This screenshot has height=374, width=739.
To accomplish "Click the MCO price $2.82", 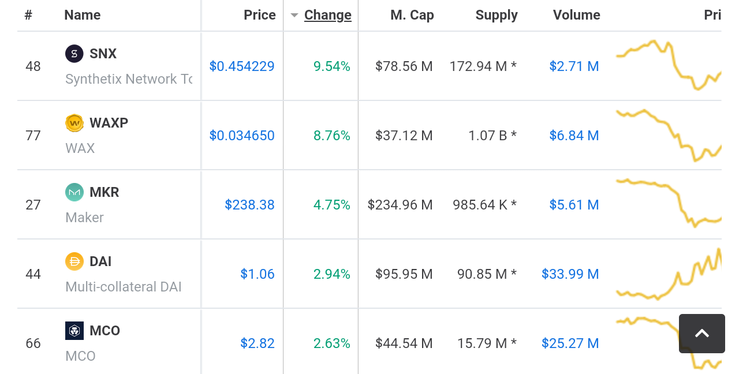I will click(x=257, y=343).
